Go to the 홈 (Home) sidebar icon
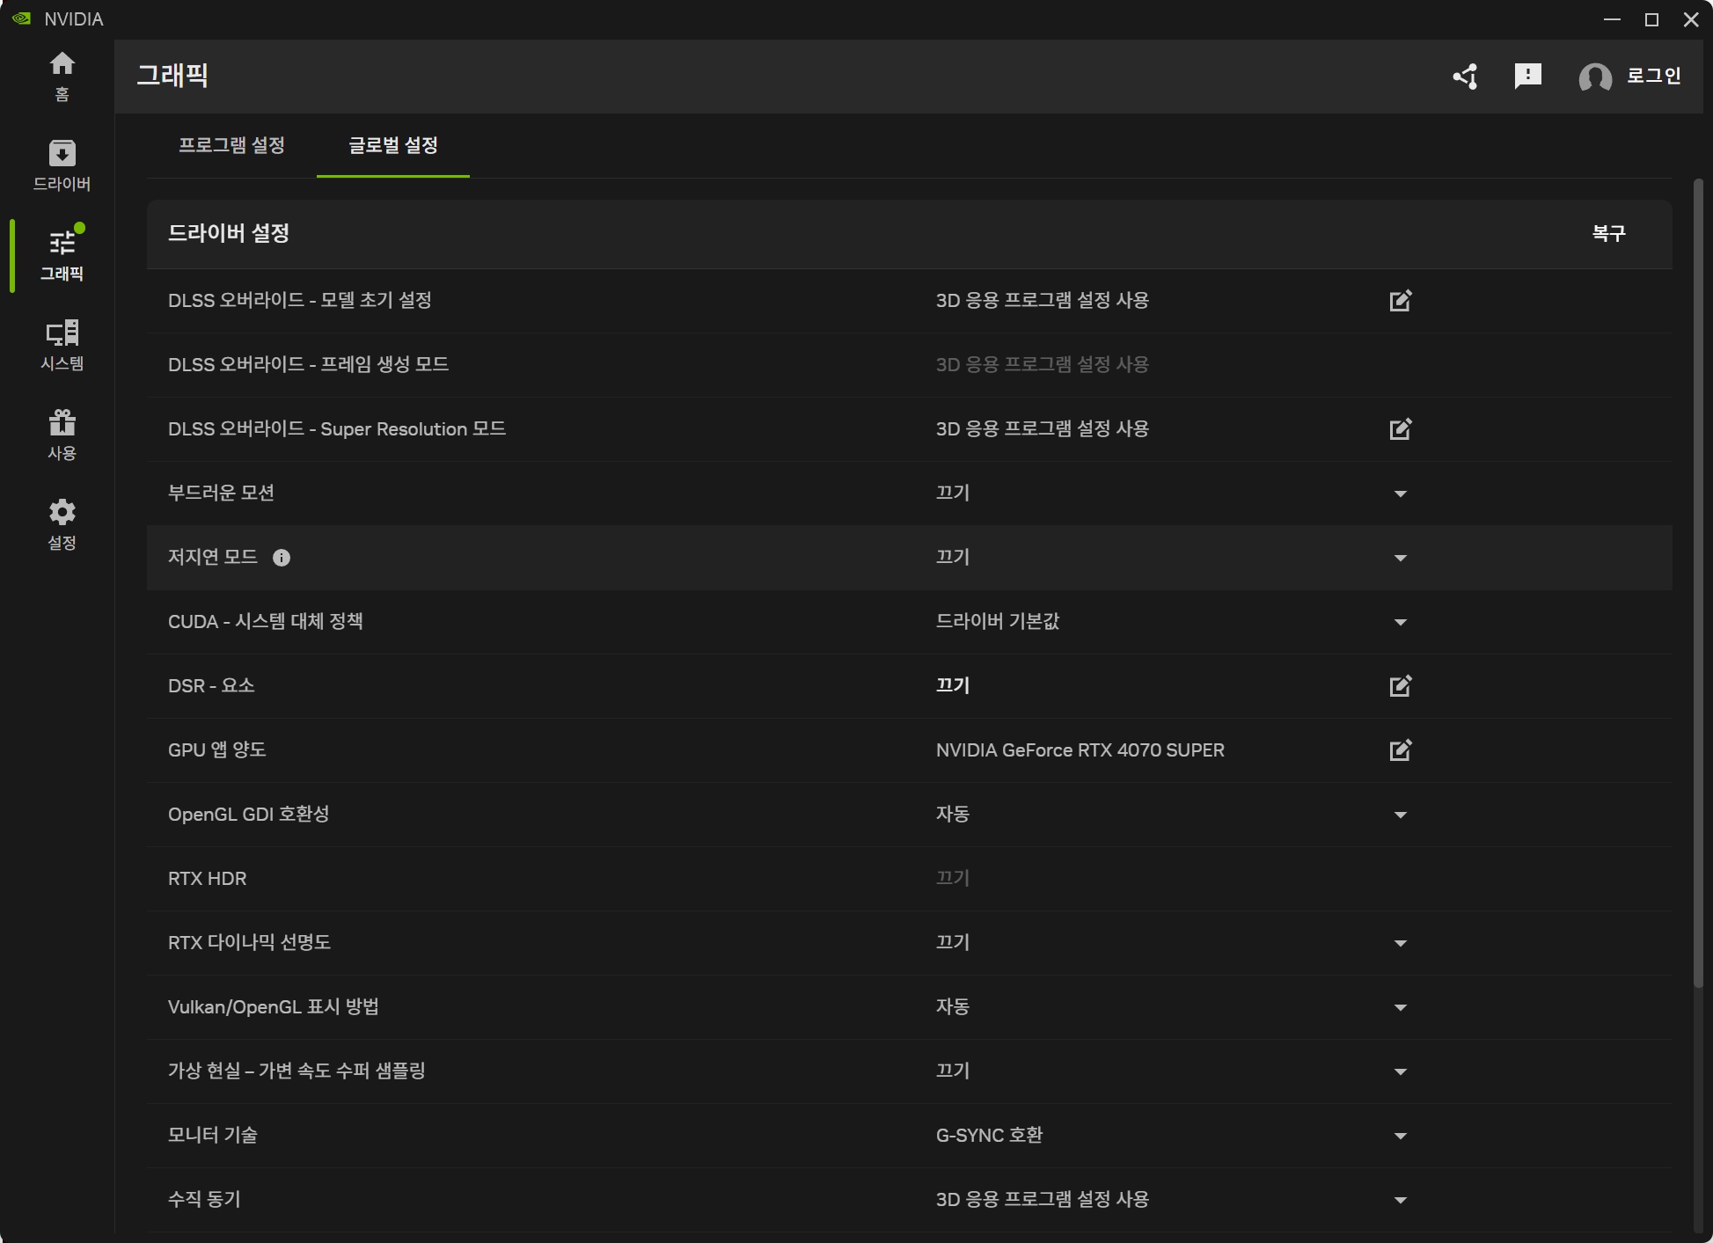This screenshot has width=1713, height=1243. pyautogui.click(x=62, y=76)
